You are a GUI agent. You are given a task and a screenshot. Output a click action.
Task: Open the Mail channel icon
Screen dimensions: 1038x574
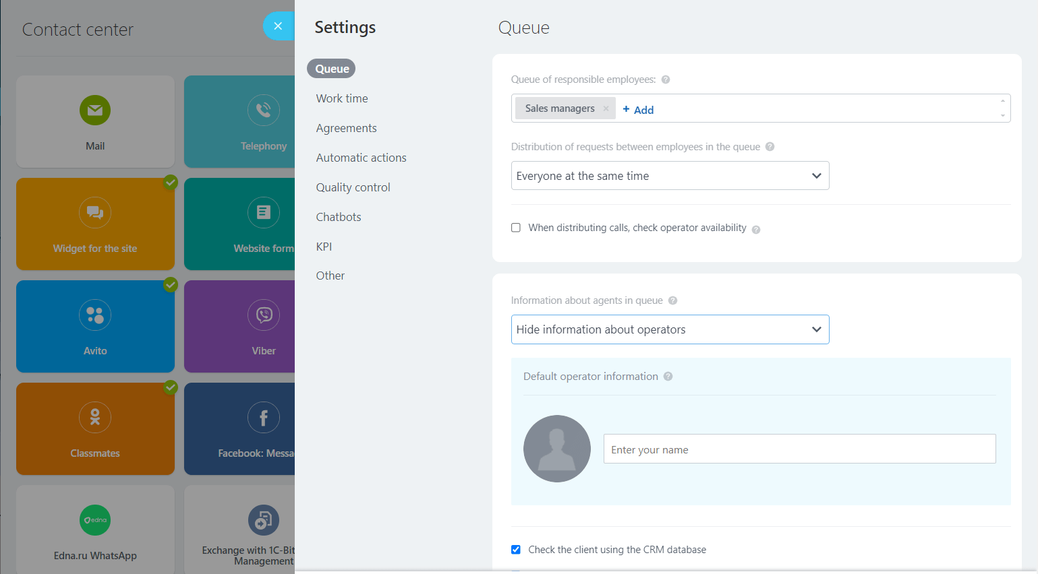95,110
